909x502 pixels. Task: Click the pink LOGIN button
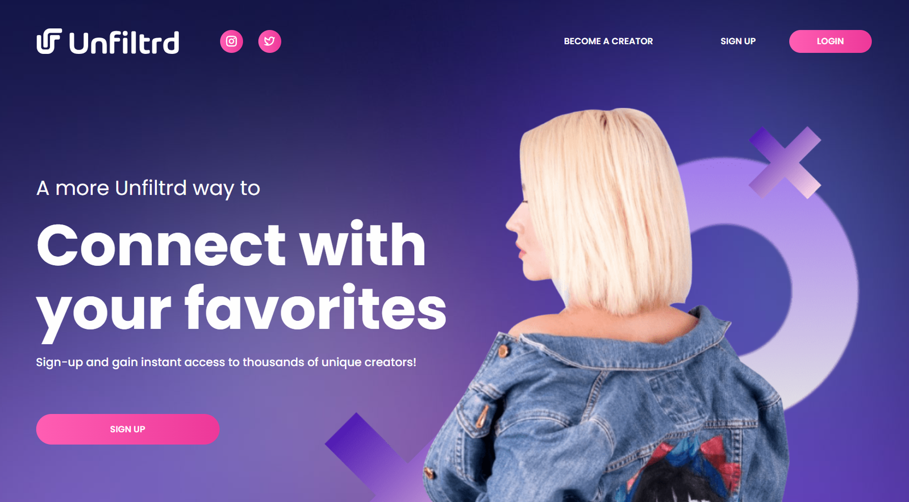pyautogui.click(x=830, y=41)
